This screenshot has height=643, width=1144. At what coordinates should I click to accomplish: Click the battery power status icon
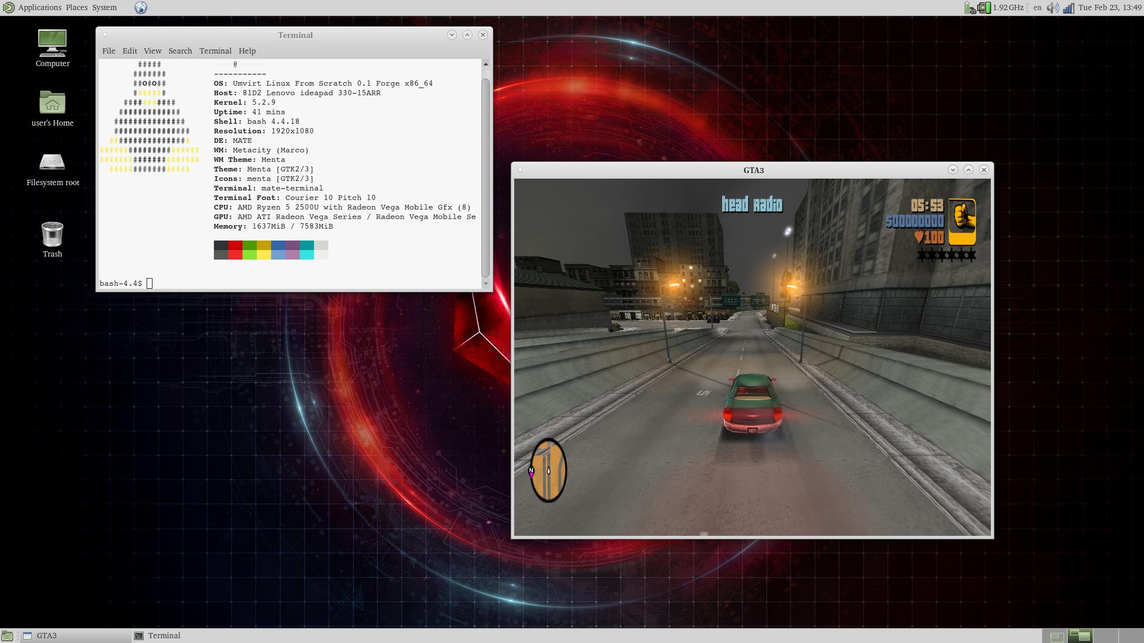pos(969,8)
